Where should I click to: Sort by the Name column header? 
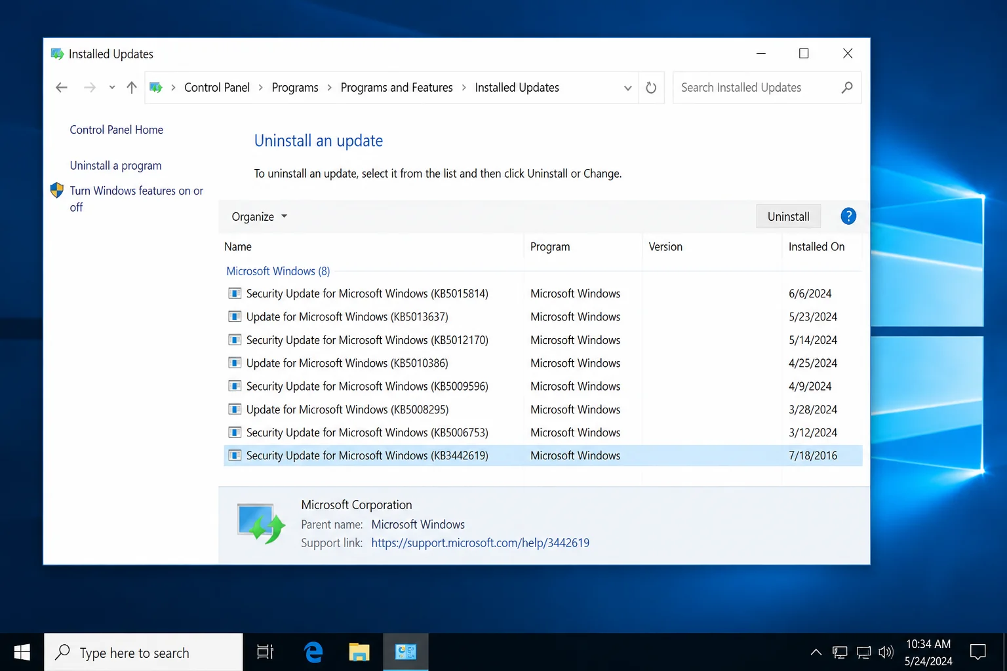coord(238,247)
